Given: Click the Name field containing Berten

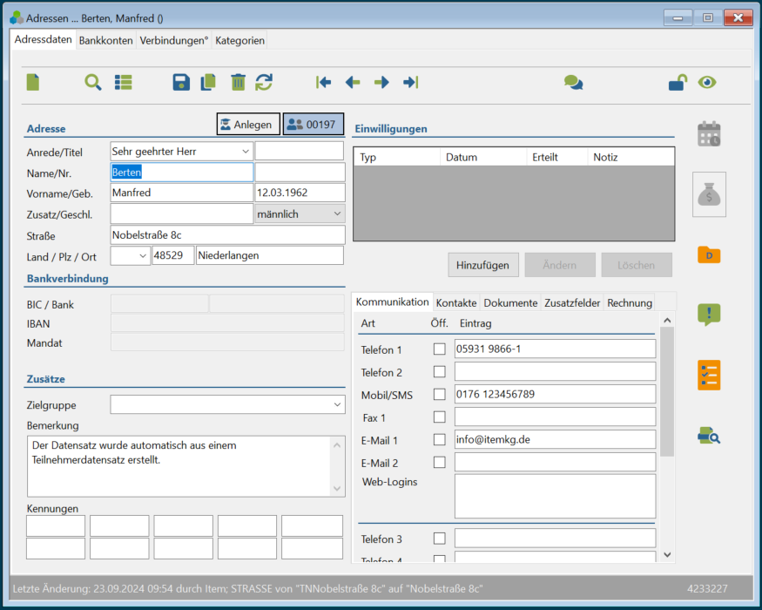Looking at the screenshot, I should (181, 173).
